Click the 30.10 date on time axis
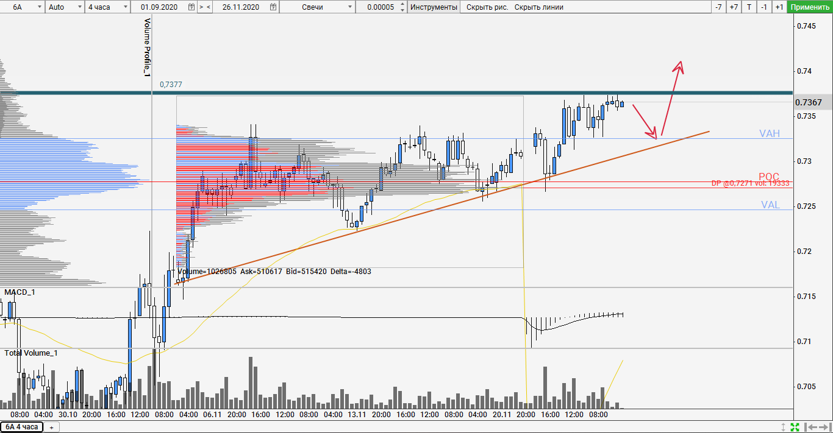This screenshot has width=833, height=433. [68, 414]
